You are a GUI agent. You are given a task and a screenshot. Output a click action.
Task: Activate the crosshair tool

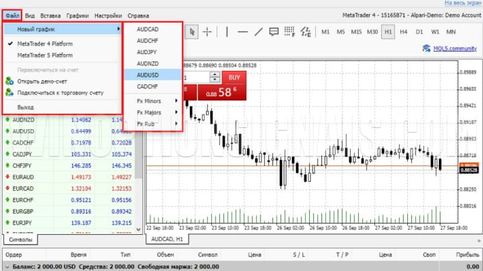208,31
